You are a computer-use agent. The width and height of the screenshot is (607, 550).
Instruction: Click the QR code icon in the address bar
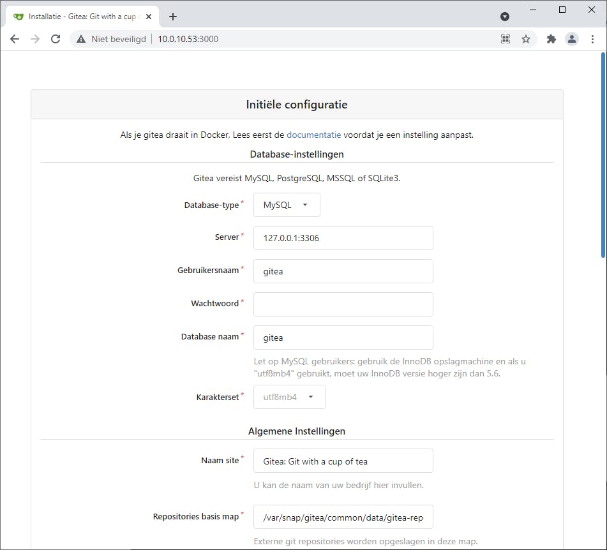coord(505,39)
